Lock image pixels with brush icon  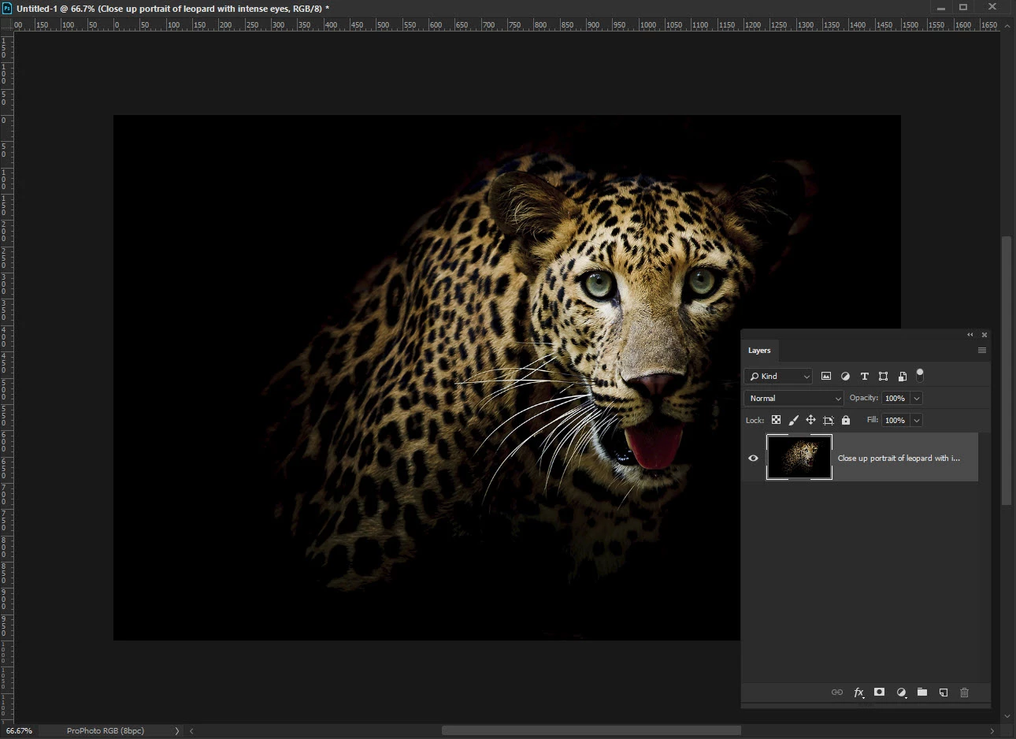793,420
